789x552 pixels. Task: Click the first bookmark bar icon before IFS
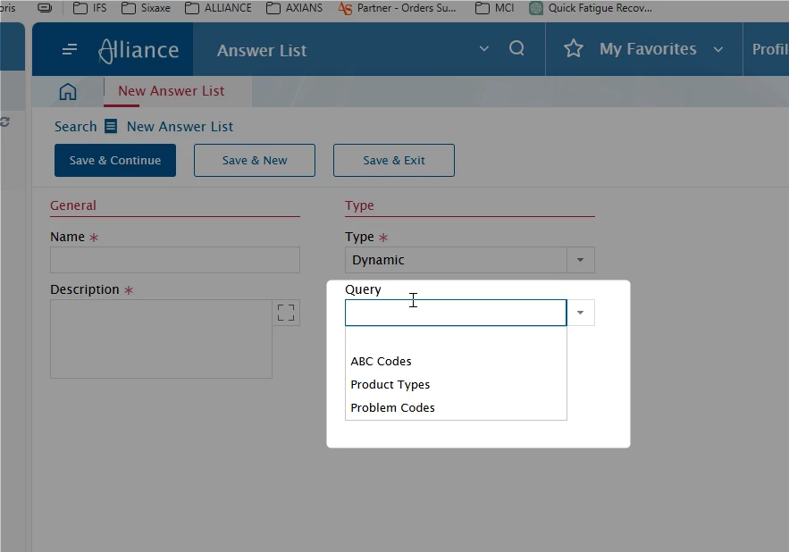coord(45,8)
